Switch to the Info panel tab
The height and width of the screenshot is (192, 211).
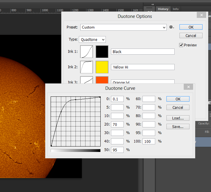pos(176,9)
